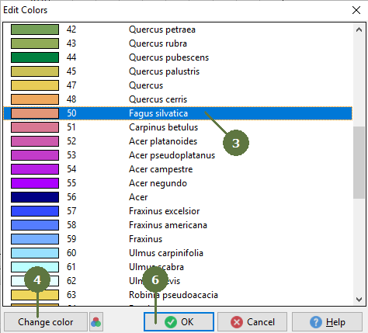Select the orange Quercus cerris swatch
368x333 pixels.
point(35,99)
